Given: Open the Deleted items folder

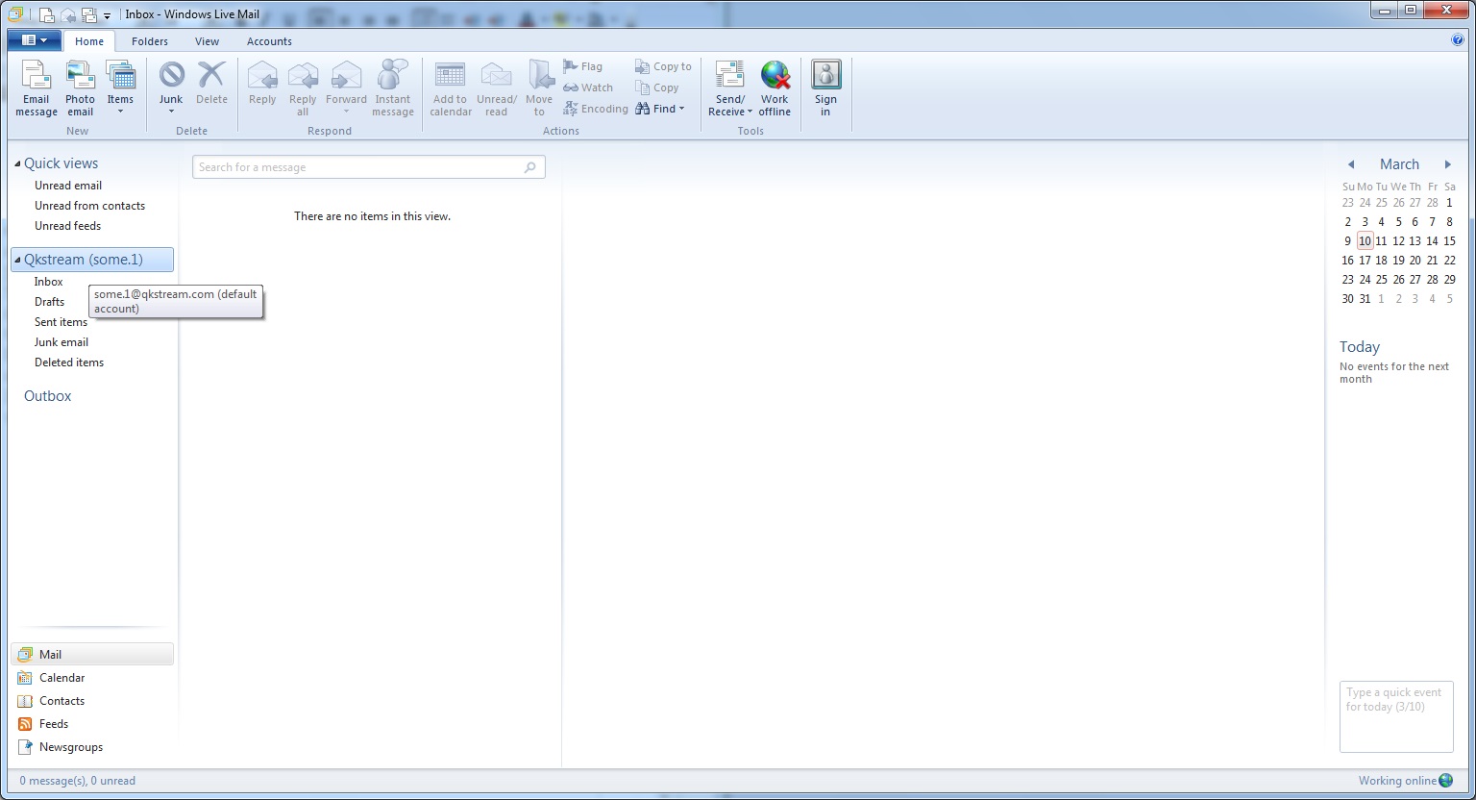Looking at the screenshot, I should (69, 362).
